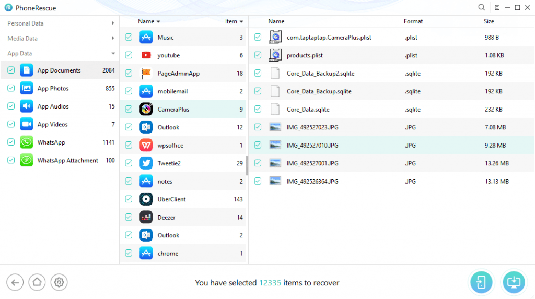This screenshot has height=299, width=535.
Task: Click the Core_Data.sqlite file icon
Action: click(x=275, y=109)
